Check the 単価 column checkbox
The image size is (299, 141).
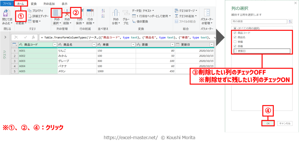[x=235, y=42]
